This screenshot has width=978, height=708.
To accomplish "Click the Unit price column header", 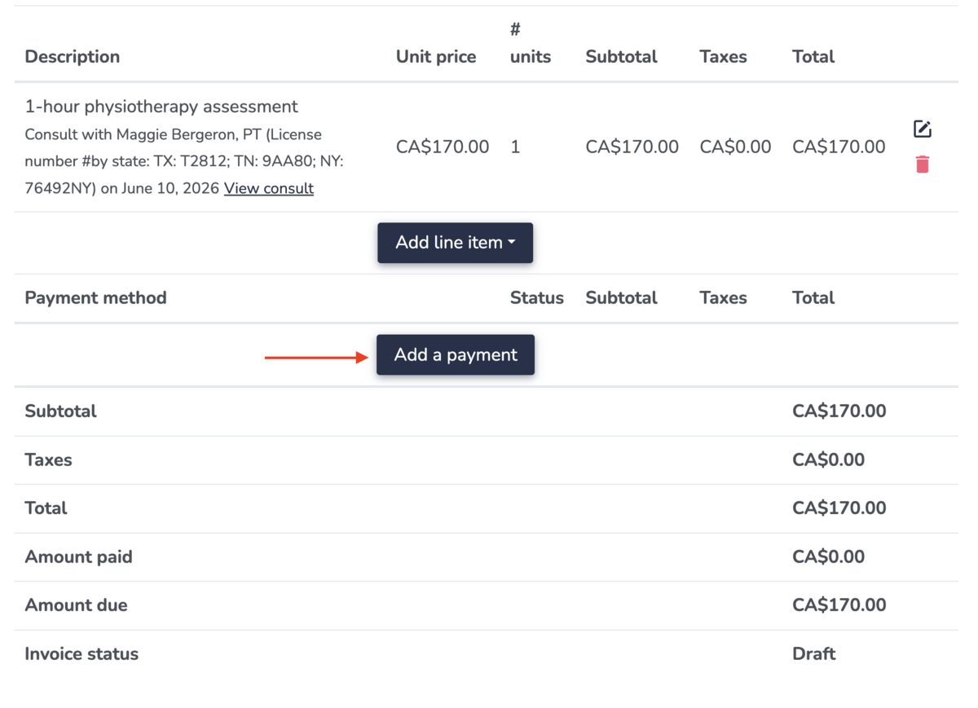I will pos(436,57).
